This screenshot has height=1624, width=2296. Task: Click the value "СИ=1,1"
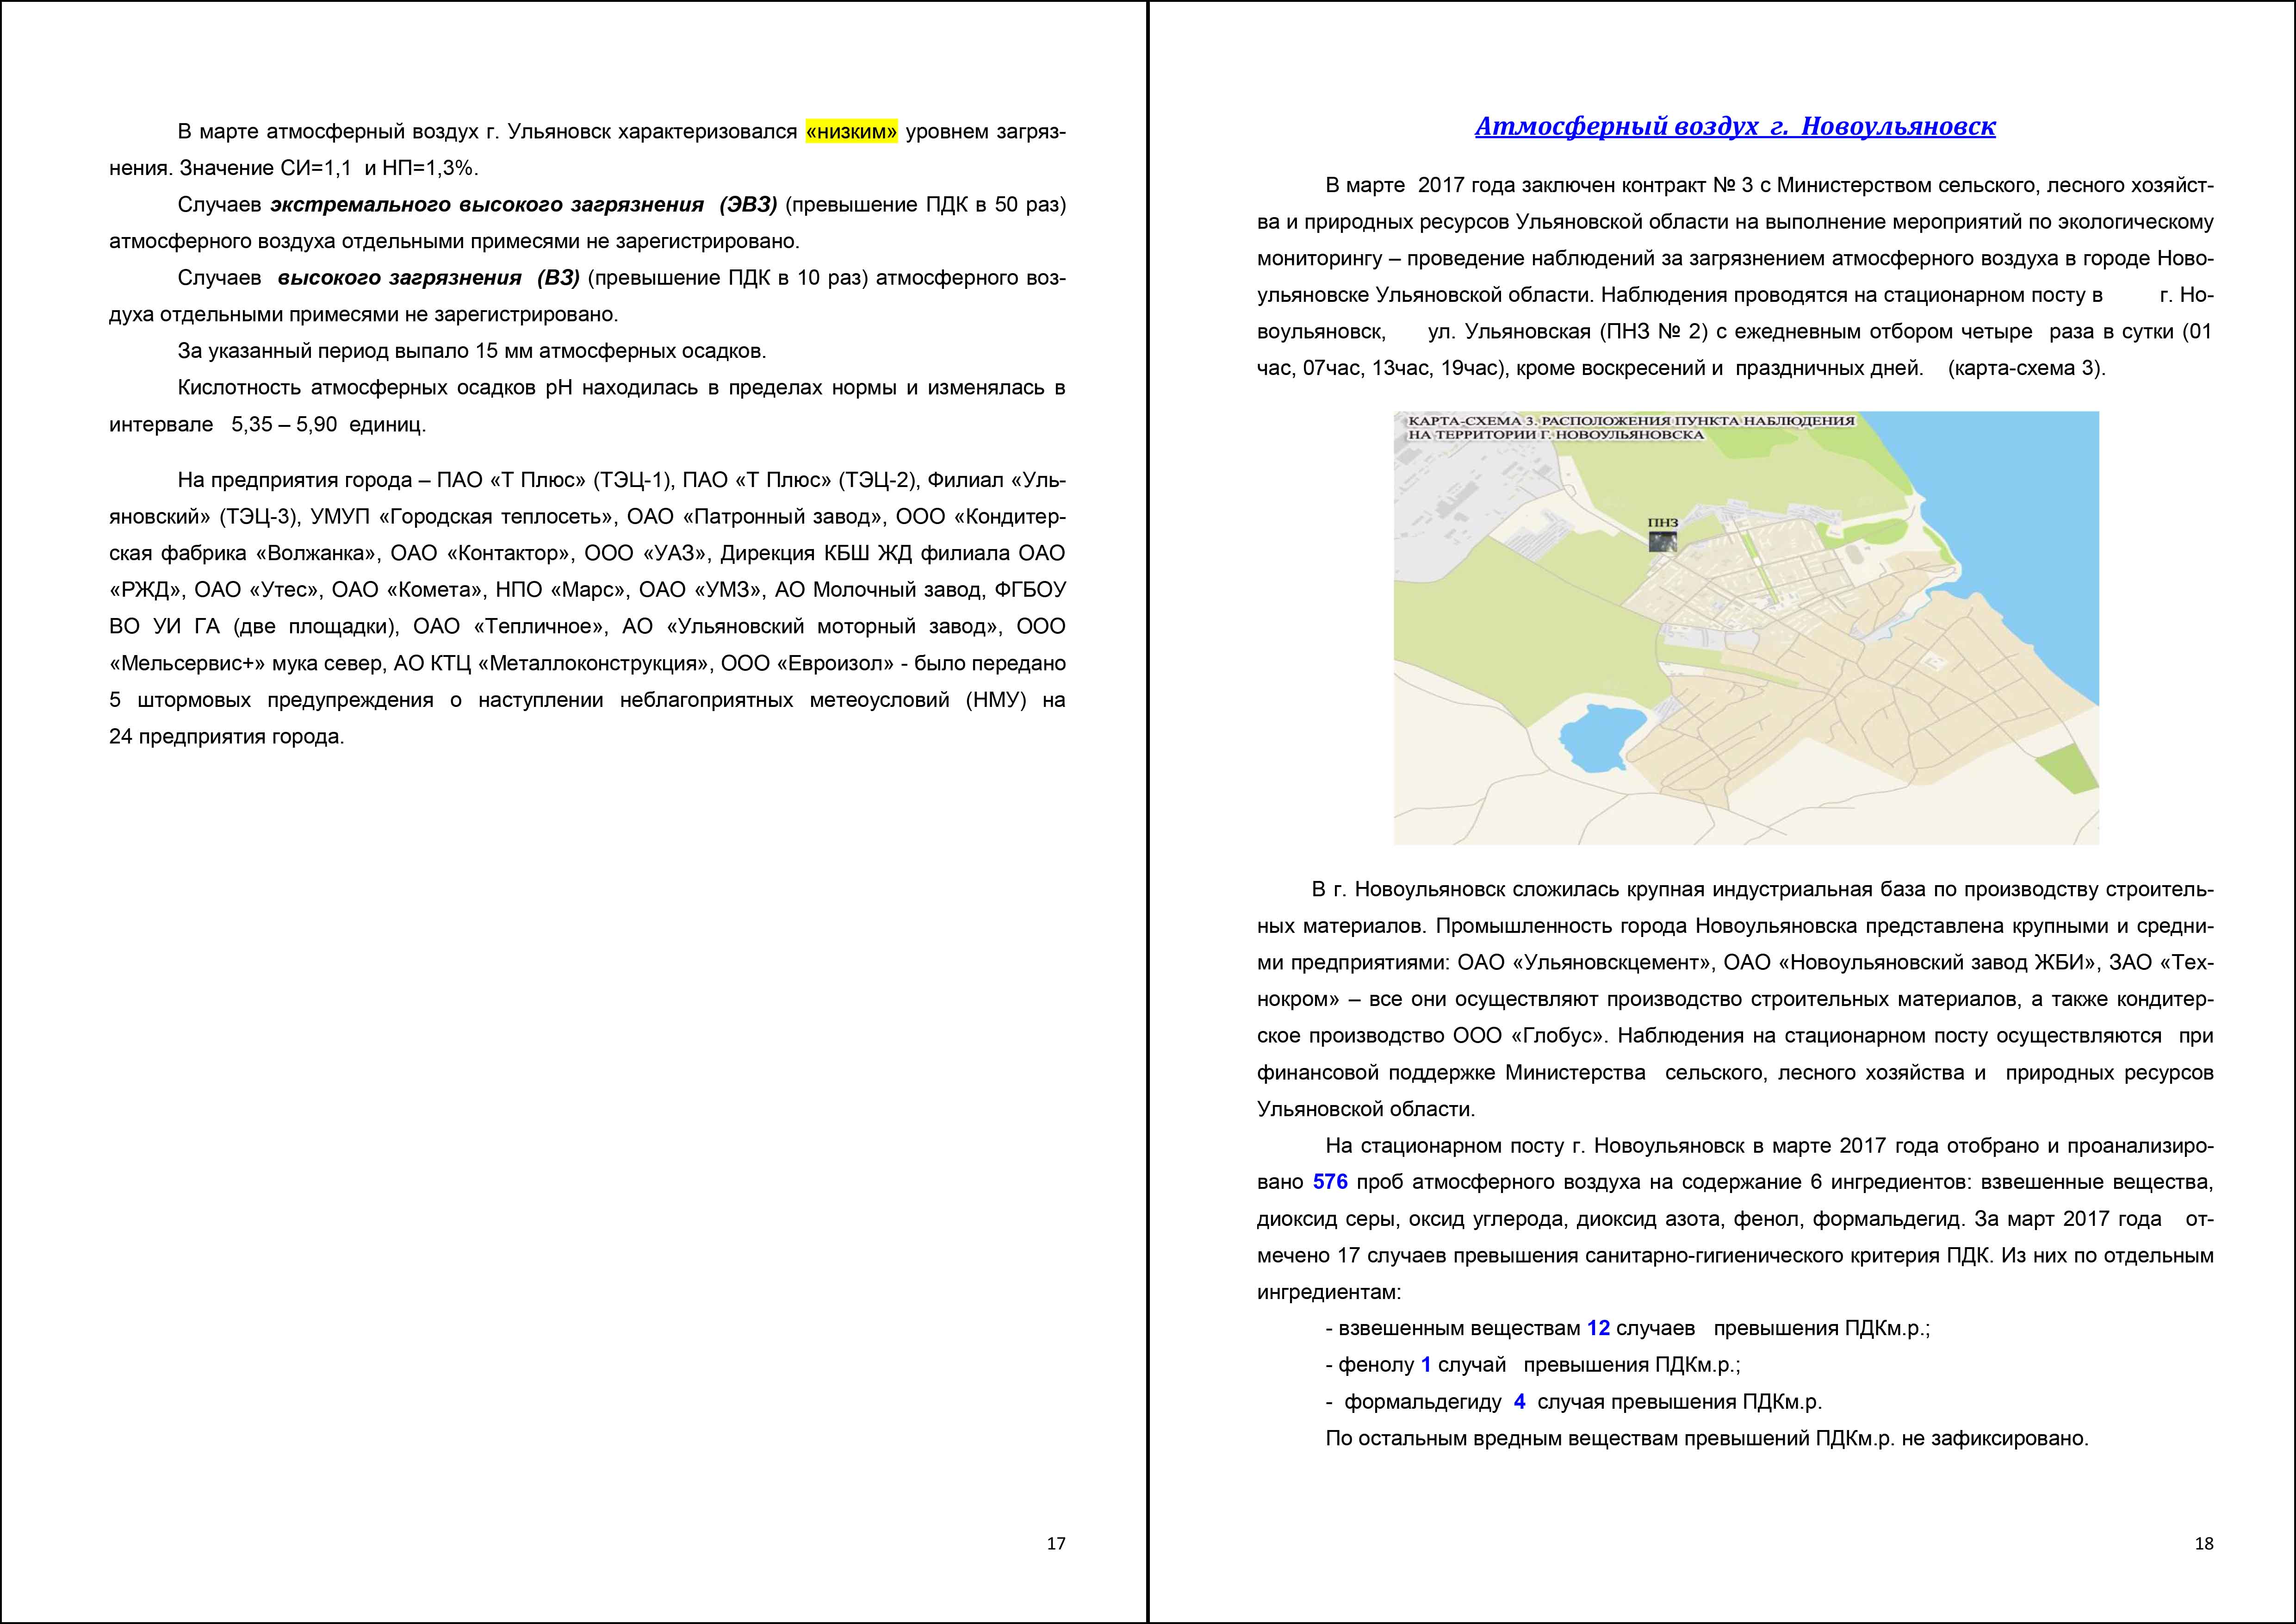[316, 168]
